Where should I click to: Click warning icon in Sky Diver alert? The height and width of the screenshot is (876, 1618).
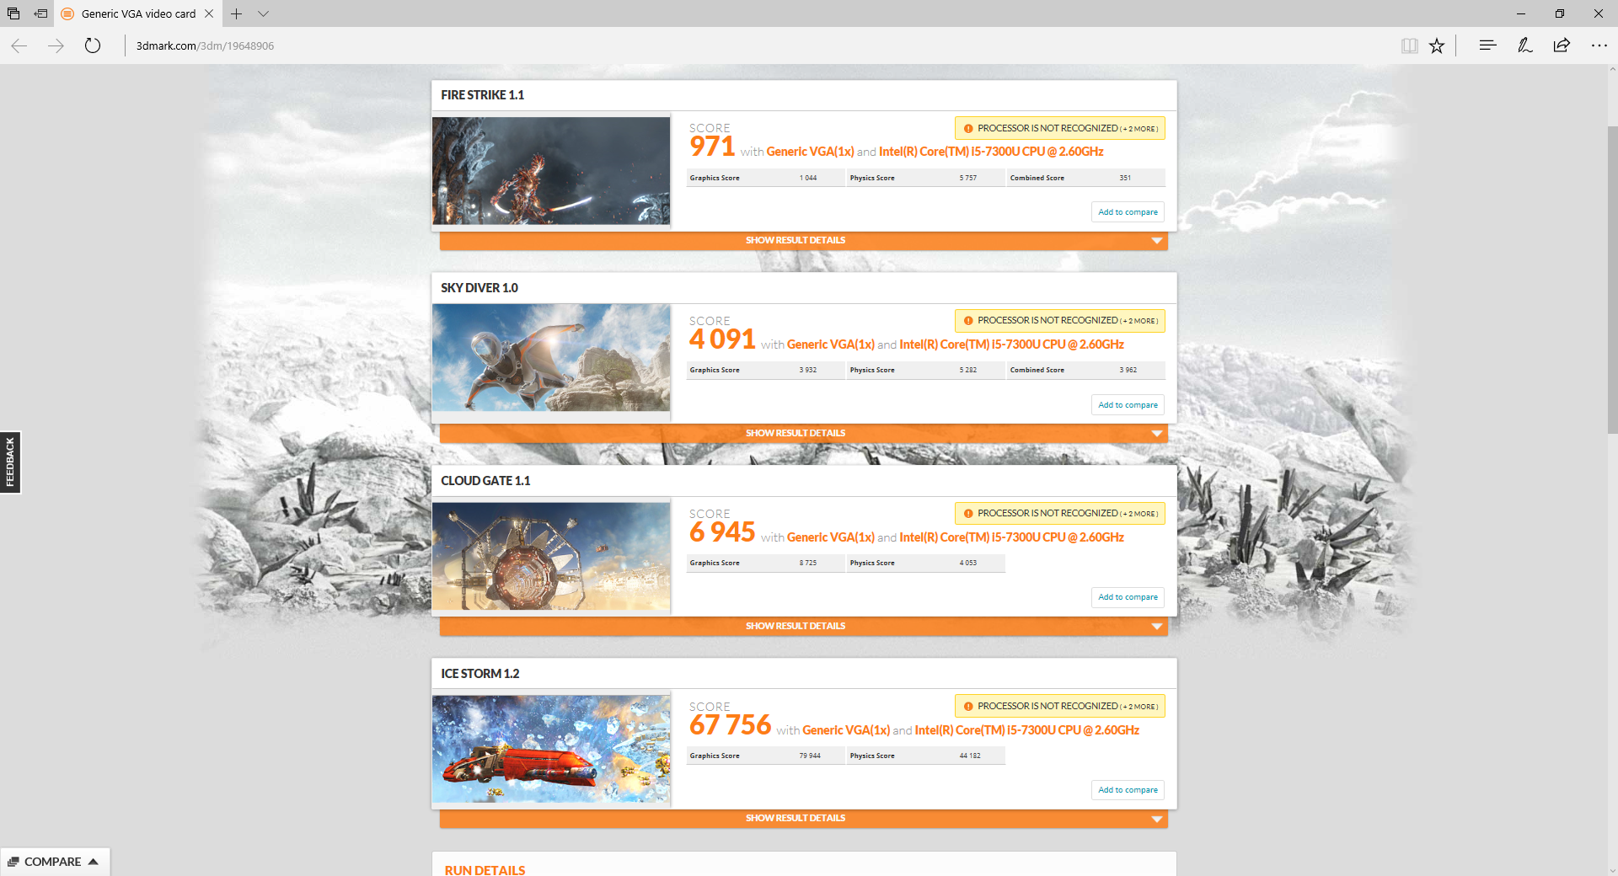coord(968,321)
